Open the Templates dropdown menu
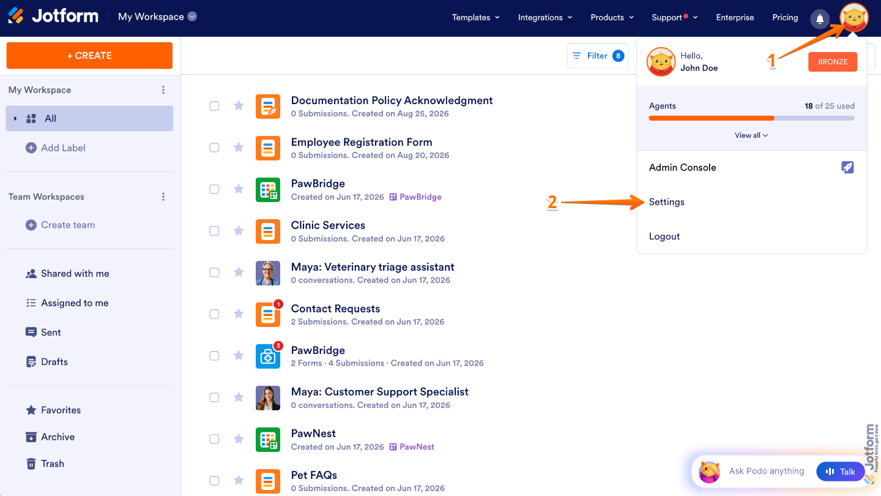Image resolution: width=881 pixels, height=496 pixels. [x=476, y=17]
